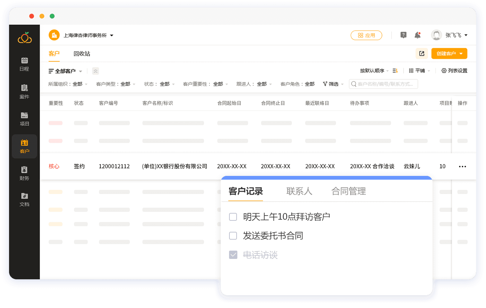Click the red macOS close window dot

32,16
